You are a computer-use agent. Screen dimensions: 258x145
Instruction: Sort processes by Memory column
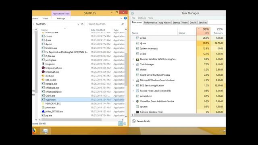click(x=217, y=31)
